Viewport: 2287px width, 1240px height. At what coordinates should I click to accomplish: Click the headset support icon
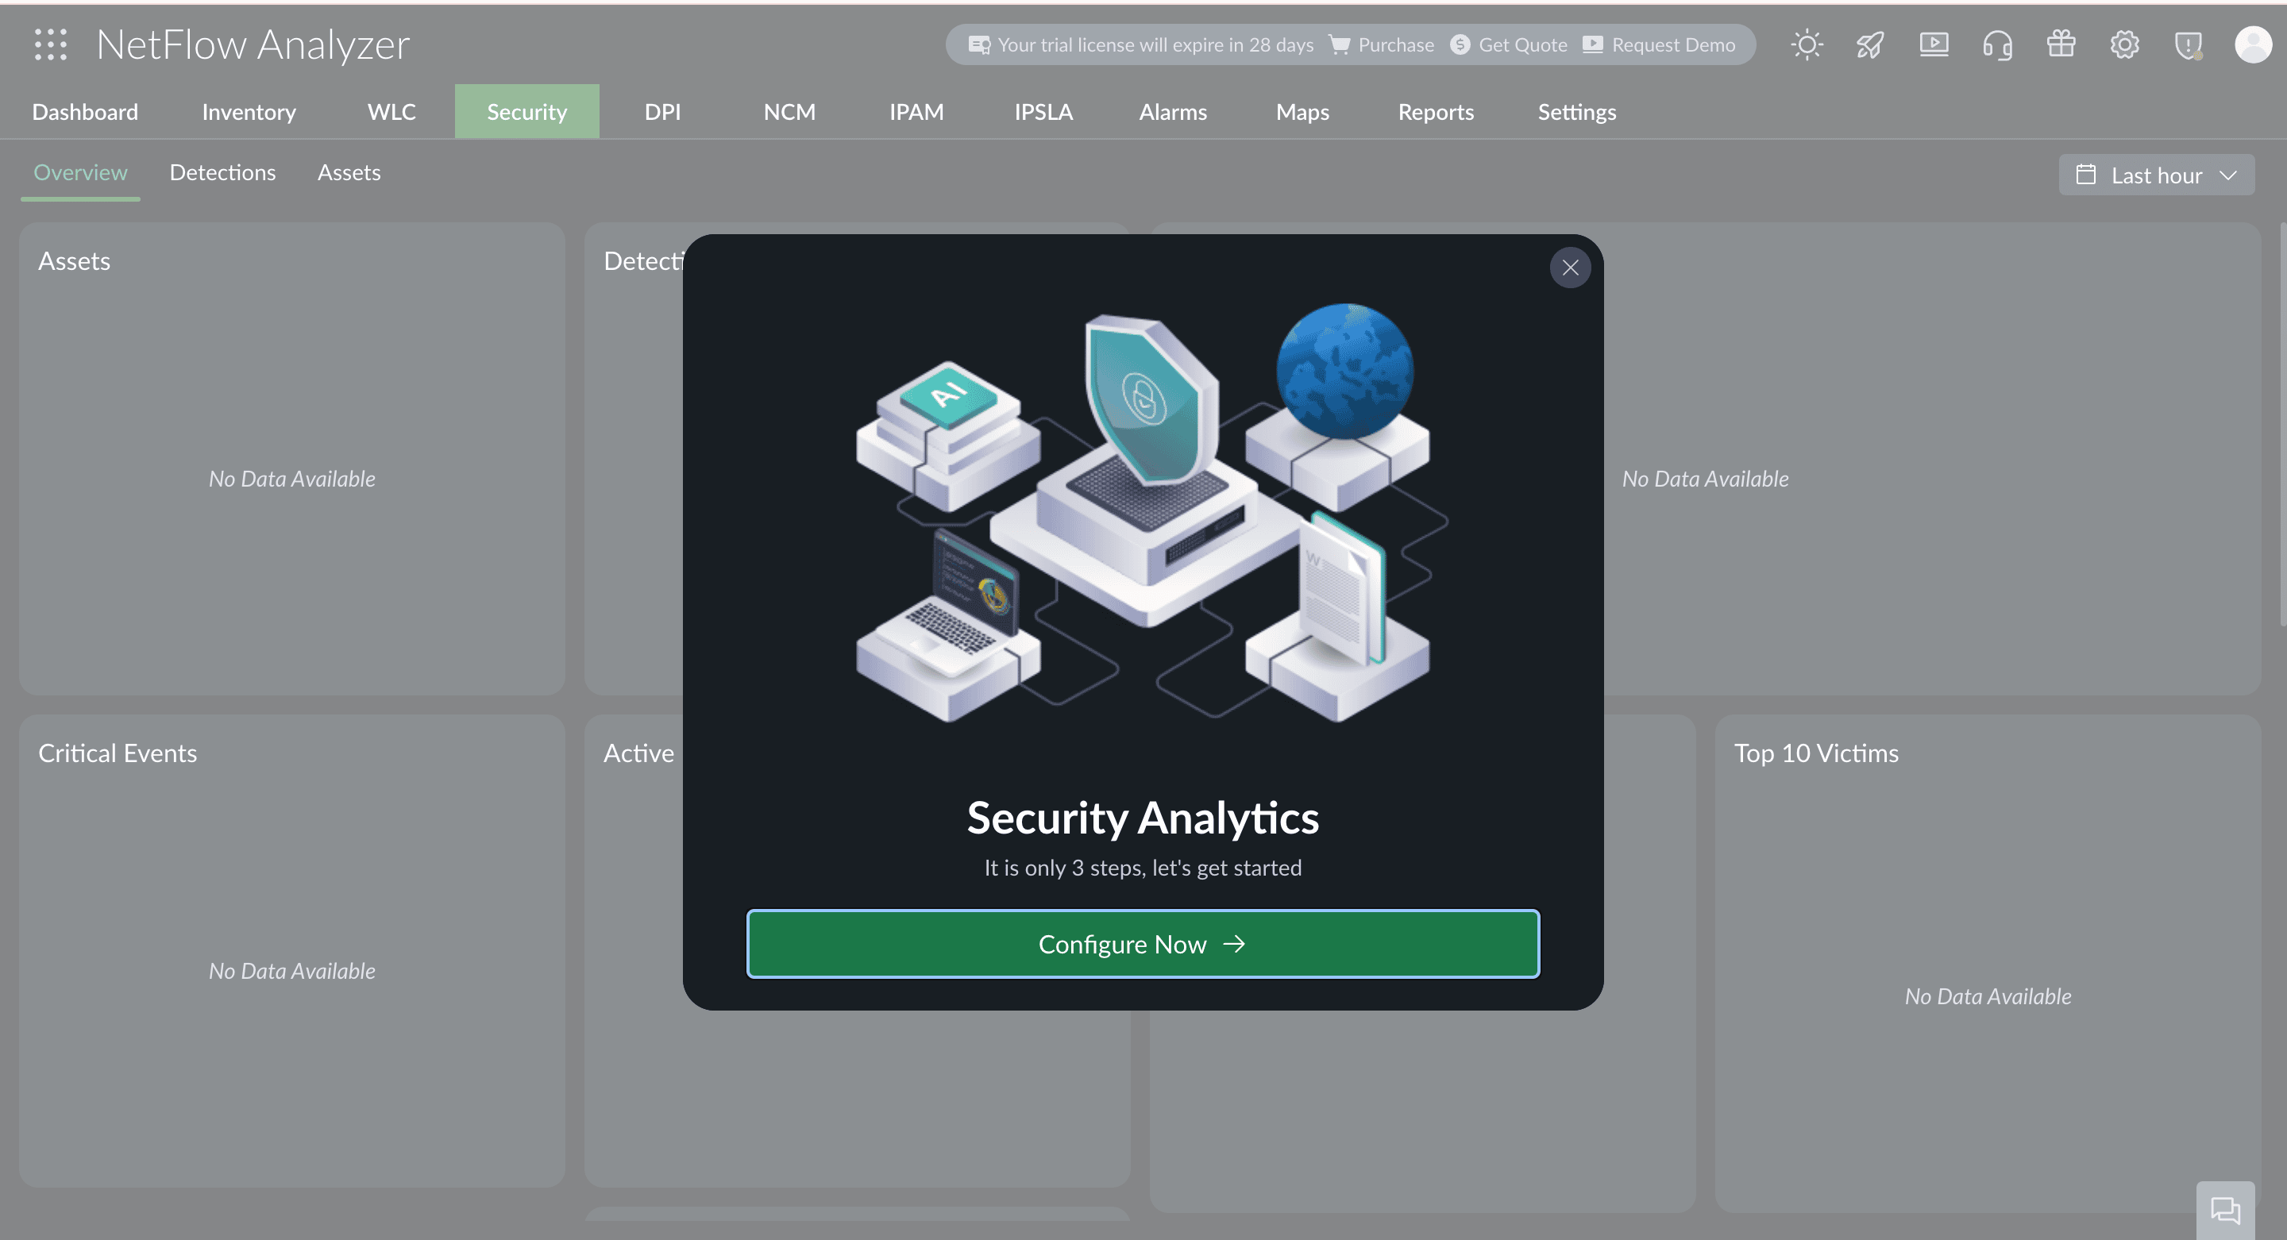[x=1998, y=44]
